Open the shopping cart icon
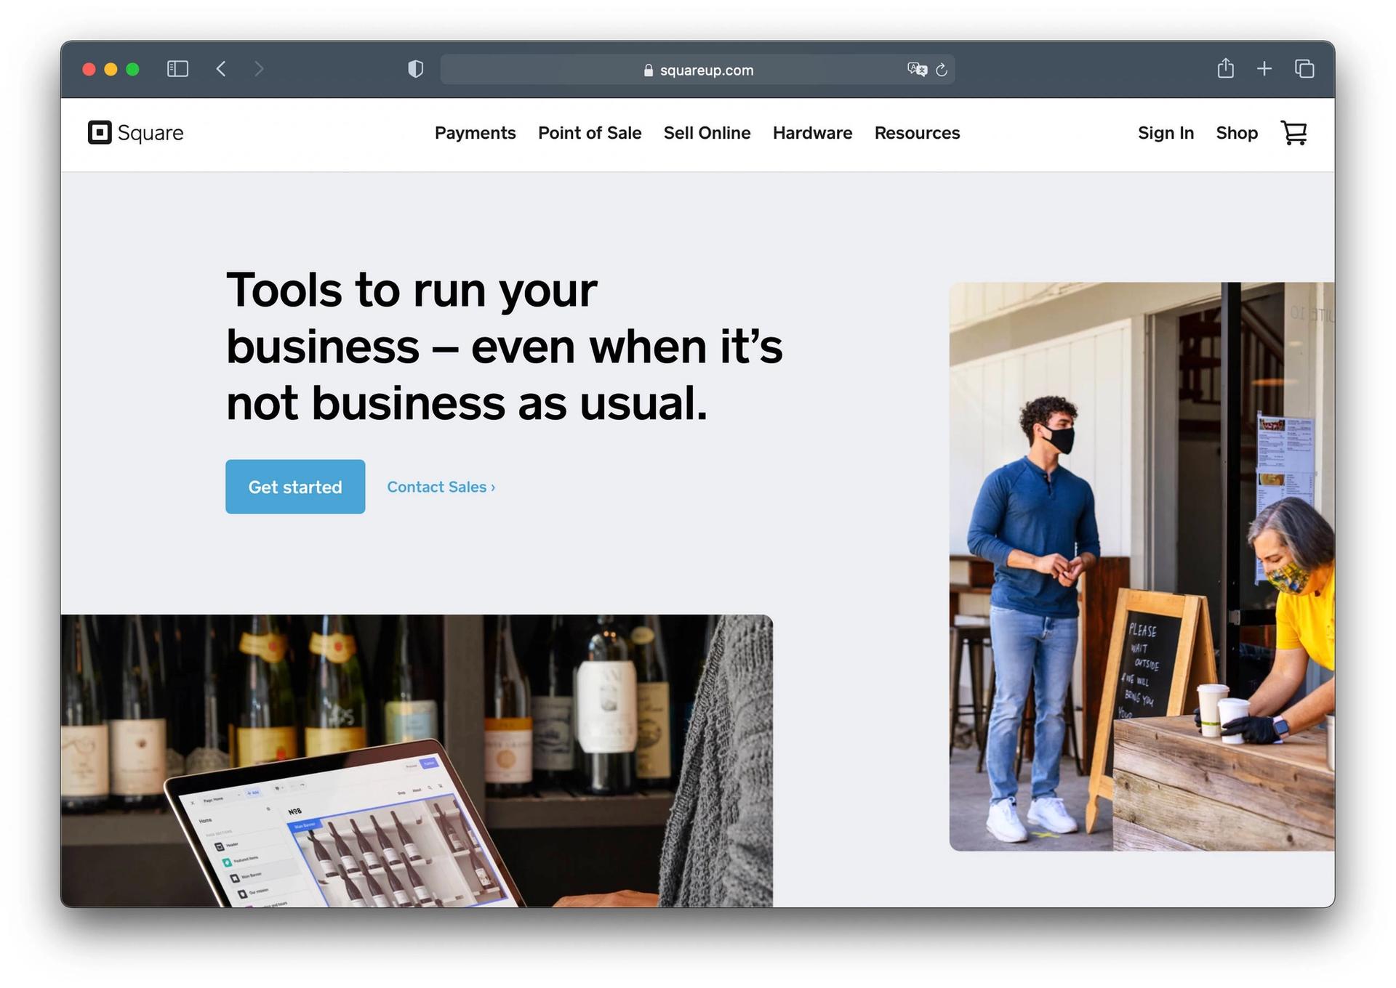 (1293, 133)
